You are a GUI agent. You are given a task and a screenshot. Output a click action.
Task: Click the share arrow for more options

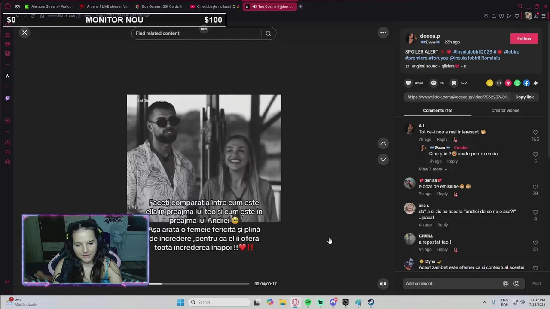click(535, 83)
